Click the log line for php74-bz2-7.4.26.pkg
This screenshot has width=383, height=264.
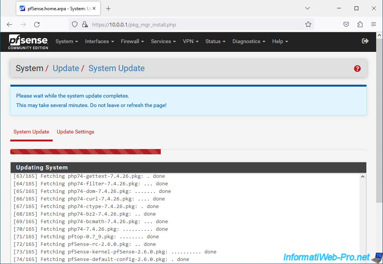[85, 214]
